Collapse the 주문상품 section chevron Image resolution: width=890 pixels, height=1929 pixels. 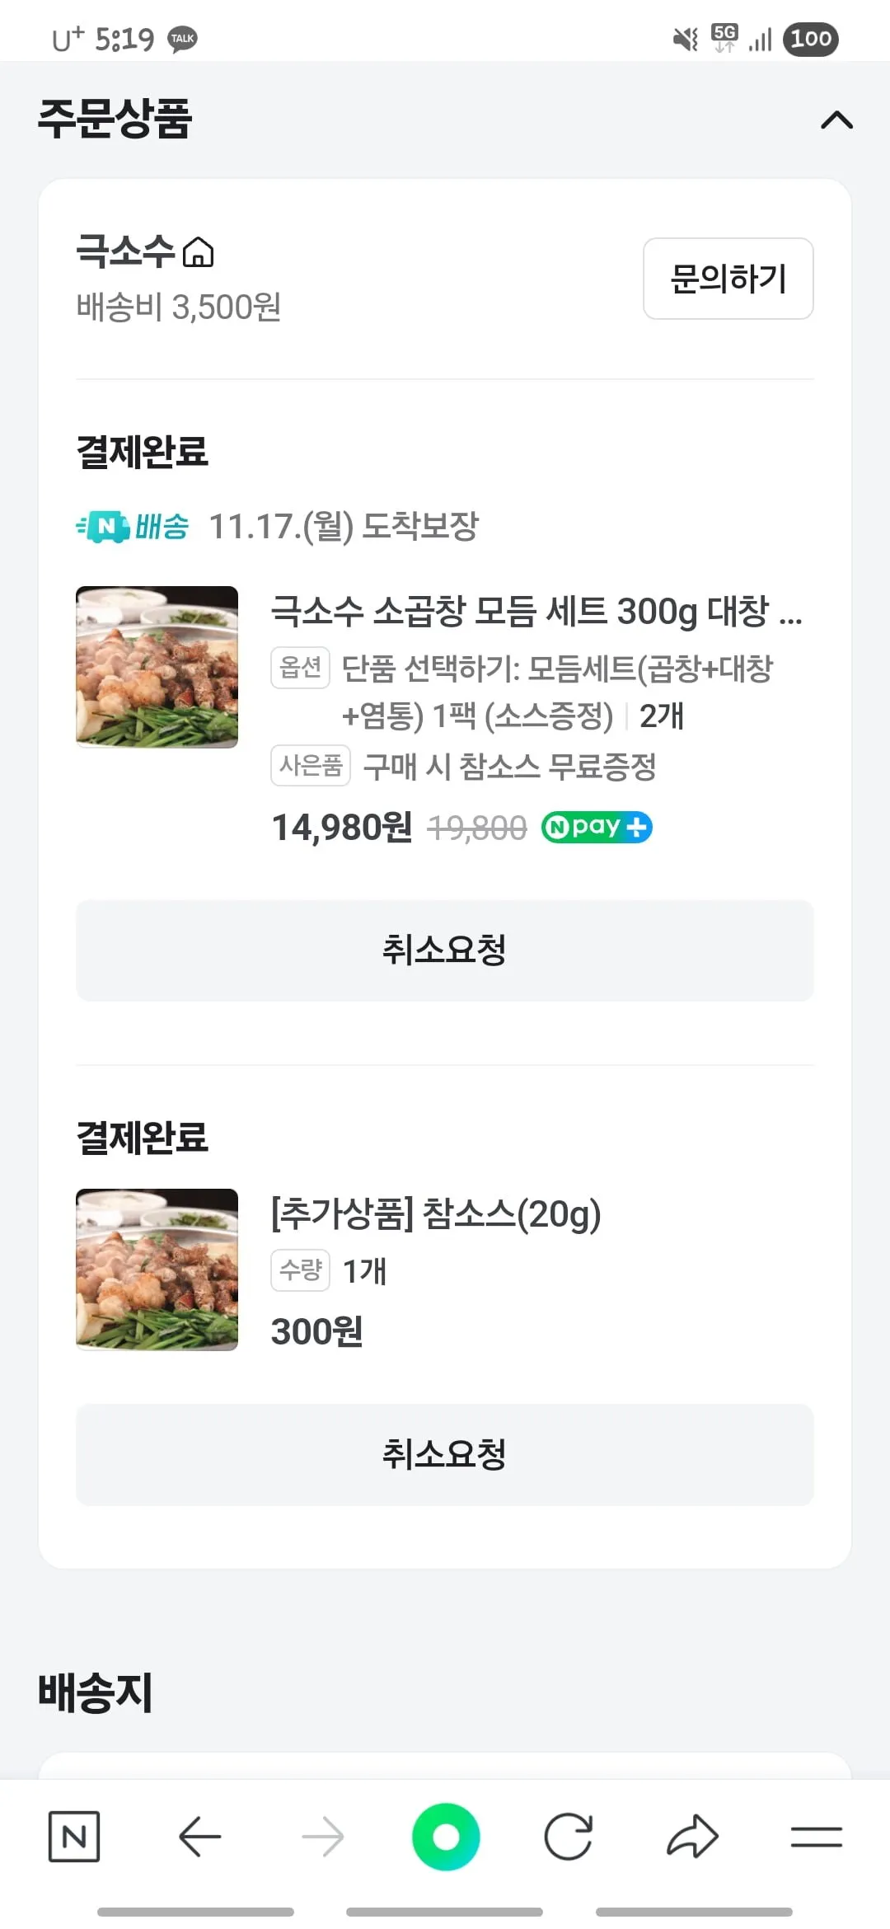click(836, 120)
